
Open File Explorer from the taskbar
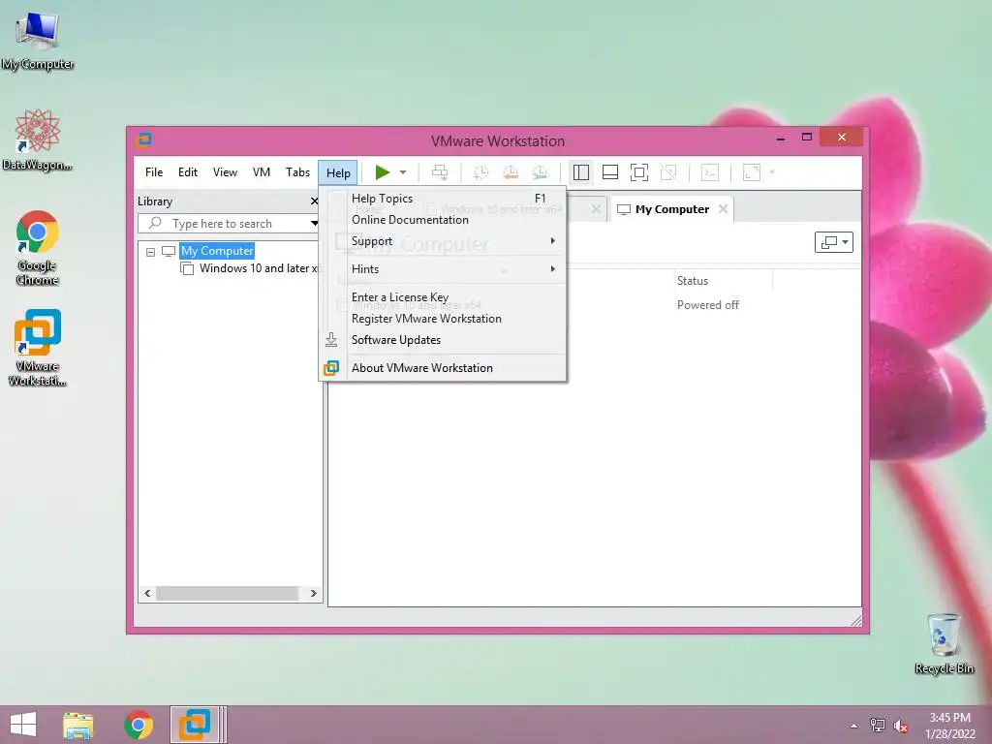pos(77,725)
